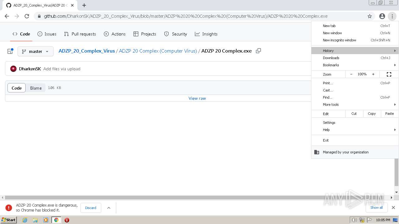
Task: Click Paste in the Edit row
Action: click(x=390, y=114)
